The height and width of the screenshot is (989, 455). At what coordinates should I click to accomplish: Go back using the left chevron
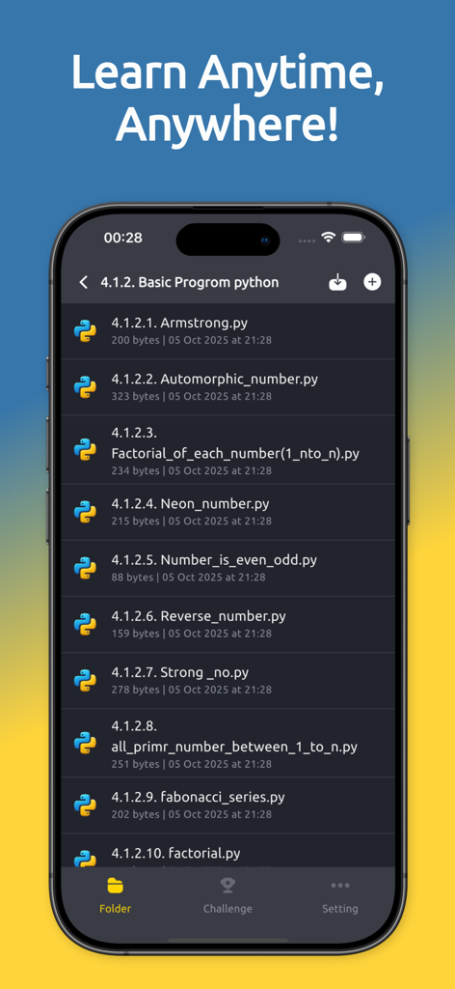tap(83, 282)
